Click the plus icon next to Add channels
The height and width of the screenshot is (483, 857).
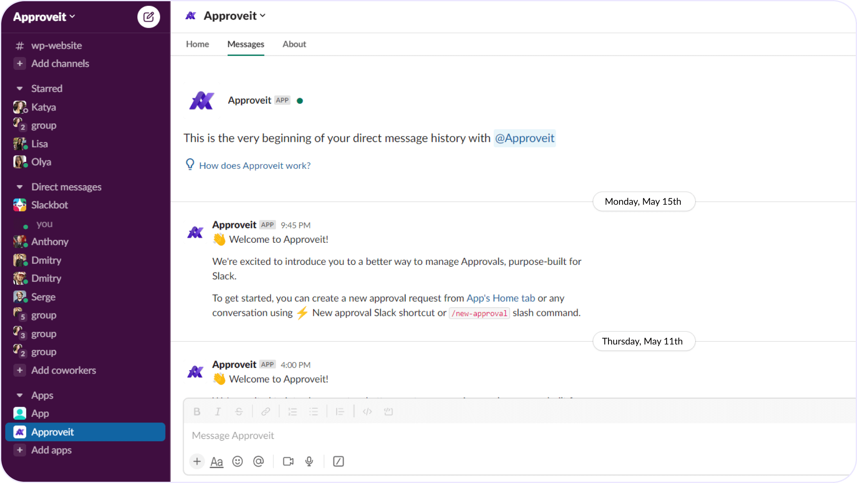(20, 63)
